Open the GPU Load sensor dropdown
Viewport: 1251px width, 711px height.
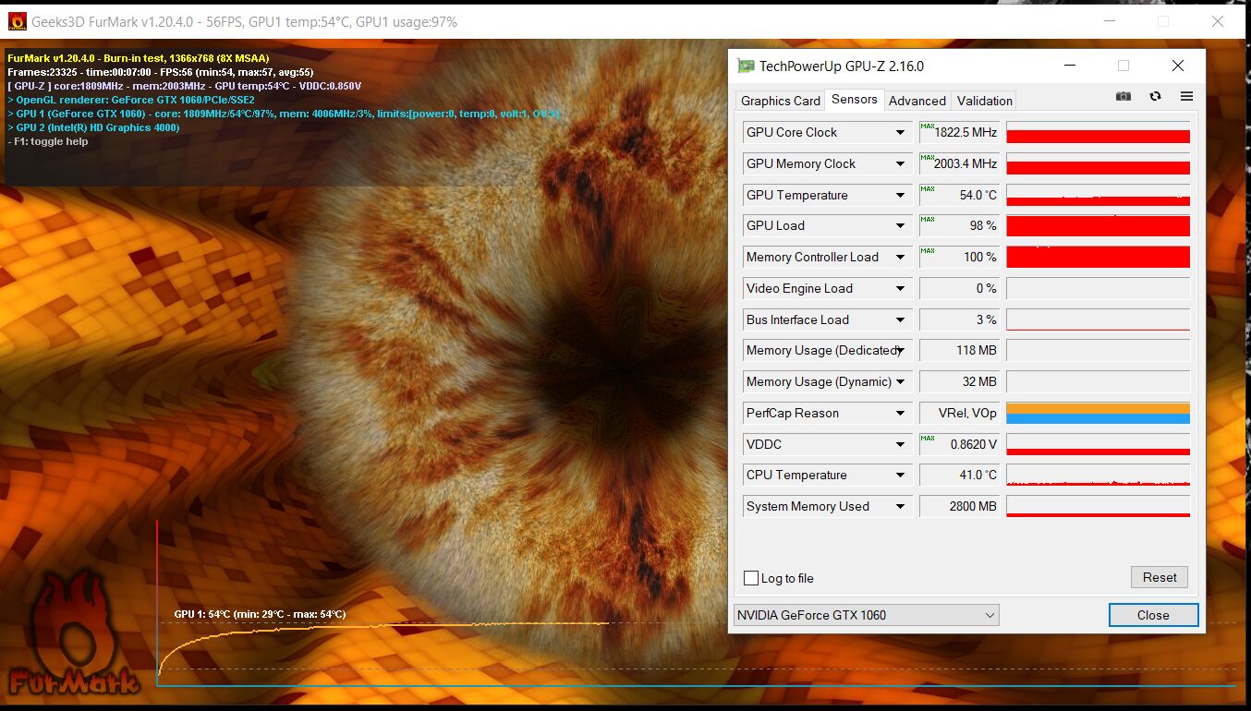900,225
